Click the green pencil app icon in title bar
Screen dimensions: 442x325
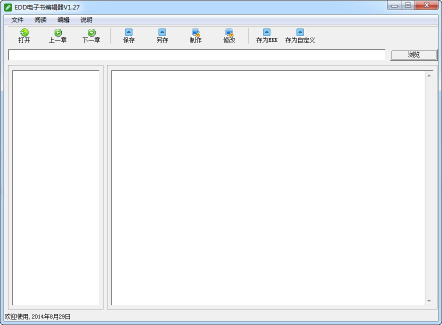tap(8, 7)
